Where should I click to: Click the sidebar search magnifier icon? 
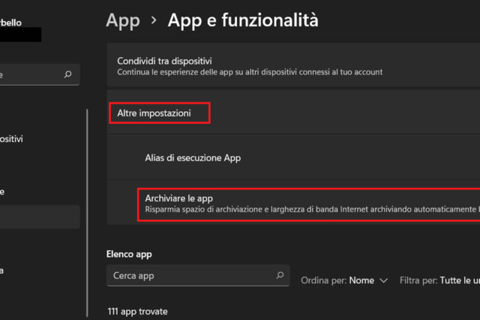[x=68, y=74]
